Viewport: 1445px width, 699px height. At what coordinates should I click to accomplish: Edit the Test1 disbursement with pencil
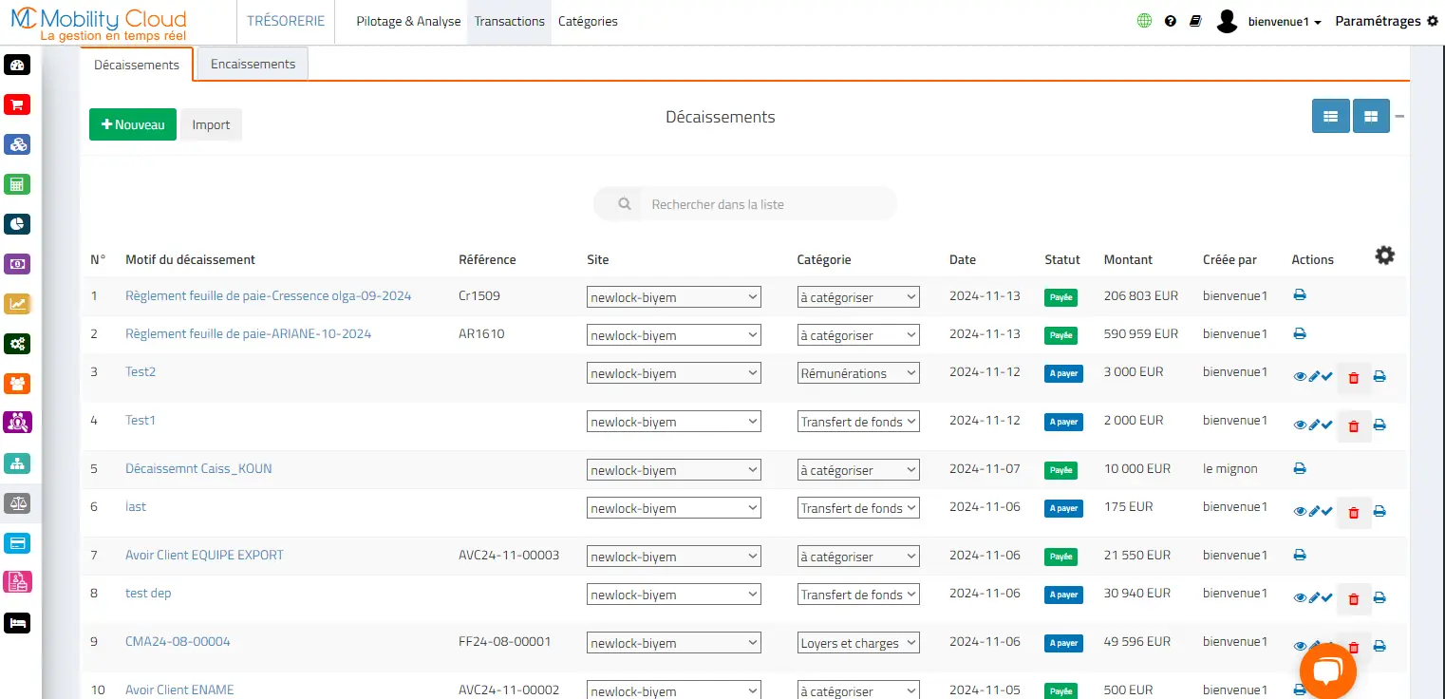[x=1314, y=425]
